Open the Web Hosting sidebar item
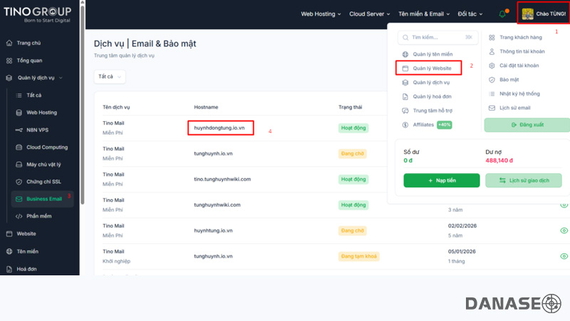 (41, 112)
